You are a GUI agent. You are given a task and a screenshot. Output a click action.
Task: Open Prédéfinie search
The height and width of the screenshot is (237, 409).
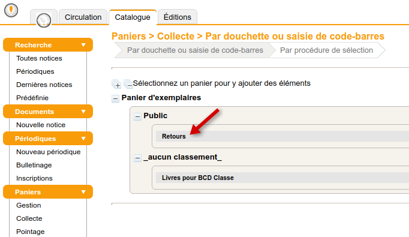pyautogui.click(x=32, y=98)
